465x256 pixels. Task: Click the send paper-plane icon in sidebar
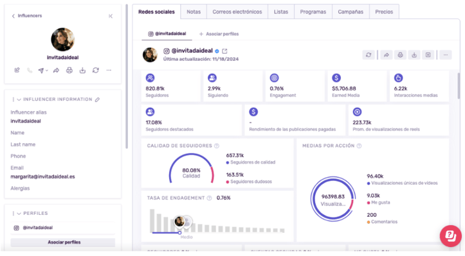click(41, 71)
